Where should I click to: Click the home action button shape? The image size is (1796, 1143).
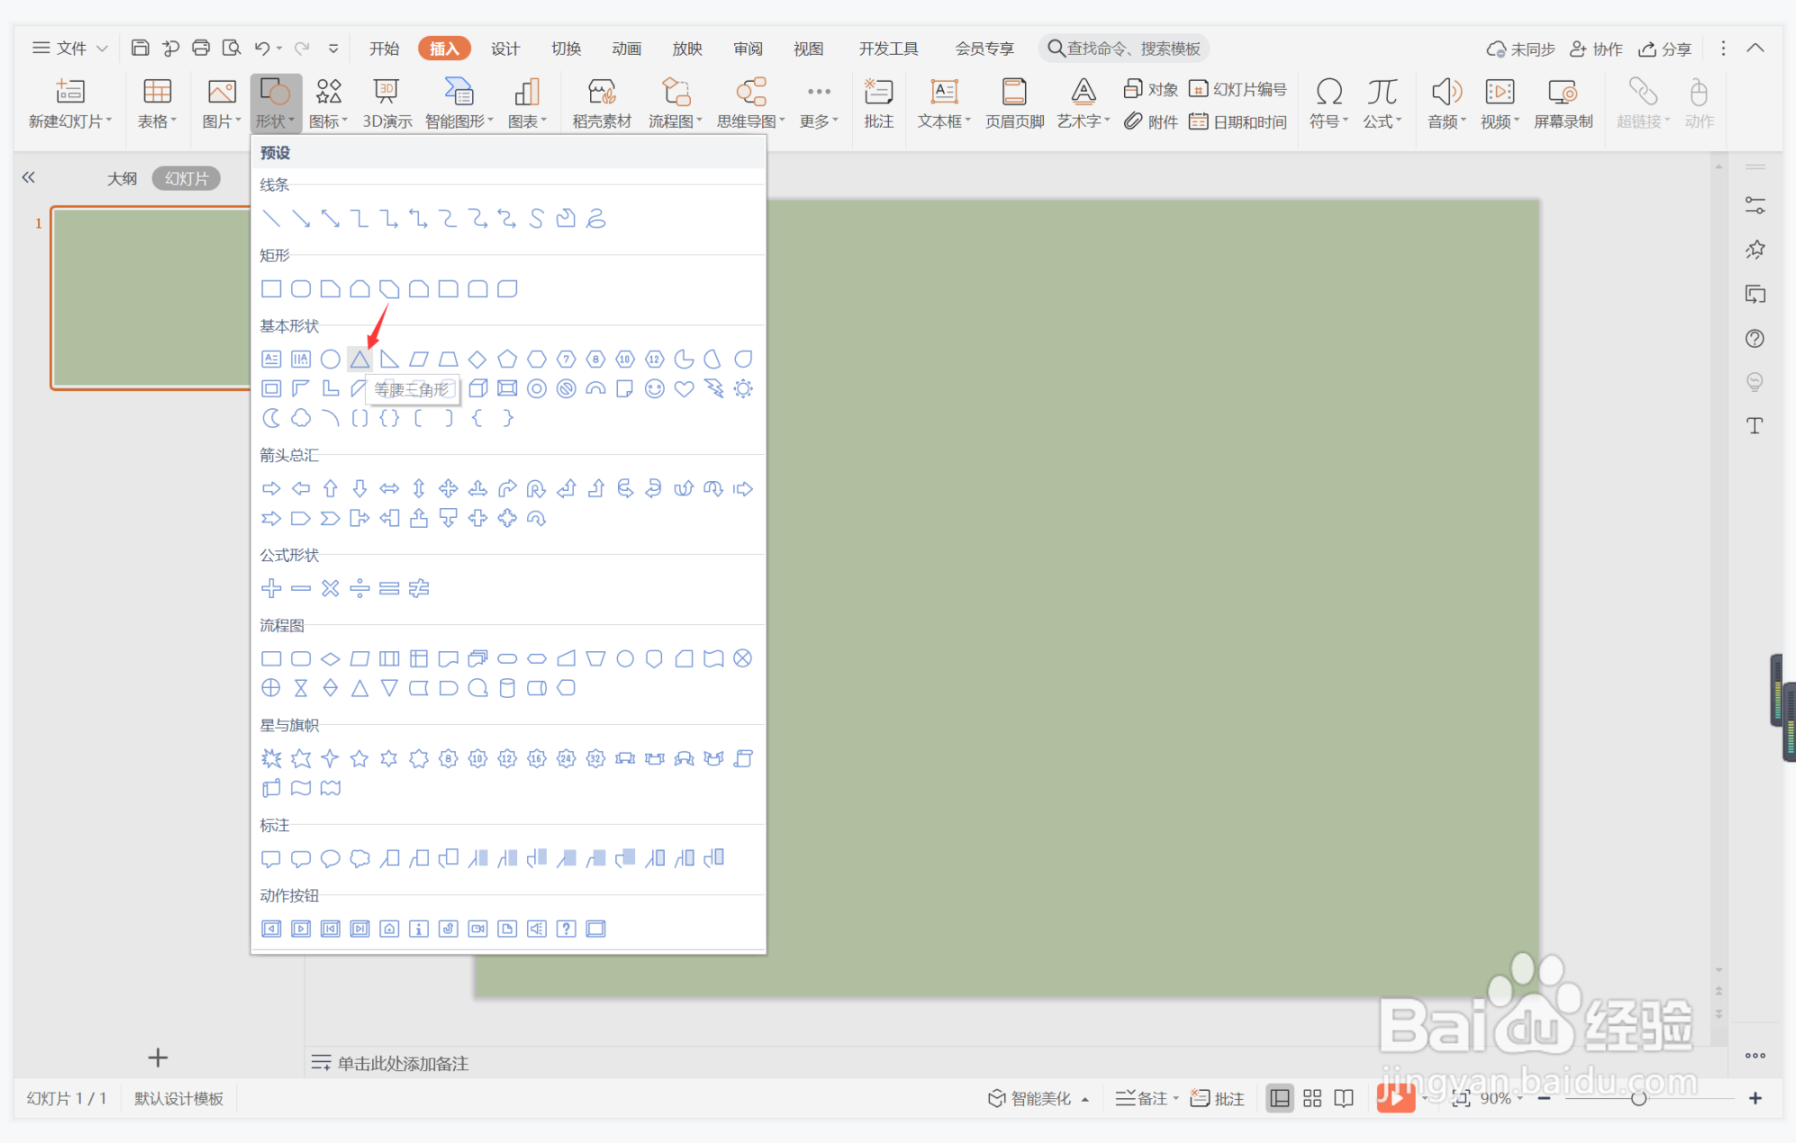[x=389, y=929]
